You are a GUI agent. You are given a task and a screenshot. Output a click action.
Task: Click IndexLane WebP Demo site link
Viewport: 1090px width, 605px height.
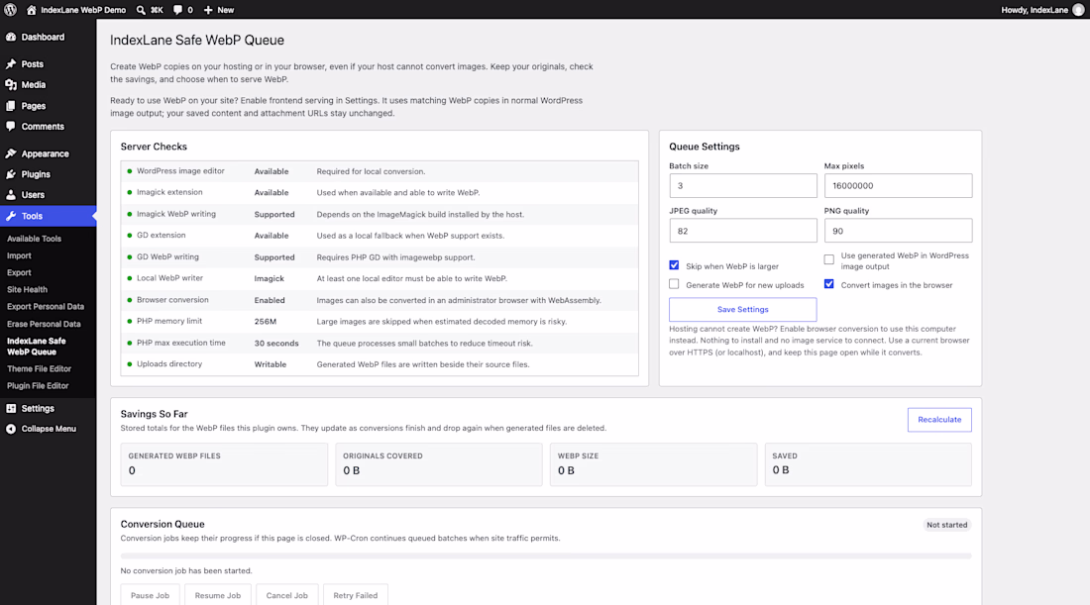tap(82, 10)
